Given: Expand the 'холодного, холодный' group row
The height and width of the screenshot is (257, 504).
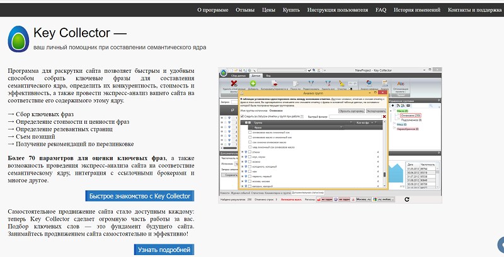Looking at the screenshot, I should pyautogui.click(x=243, y=167).
